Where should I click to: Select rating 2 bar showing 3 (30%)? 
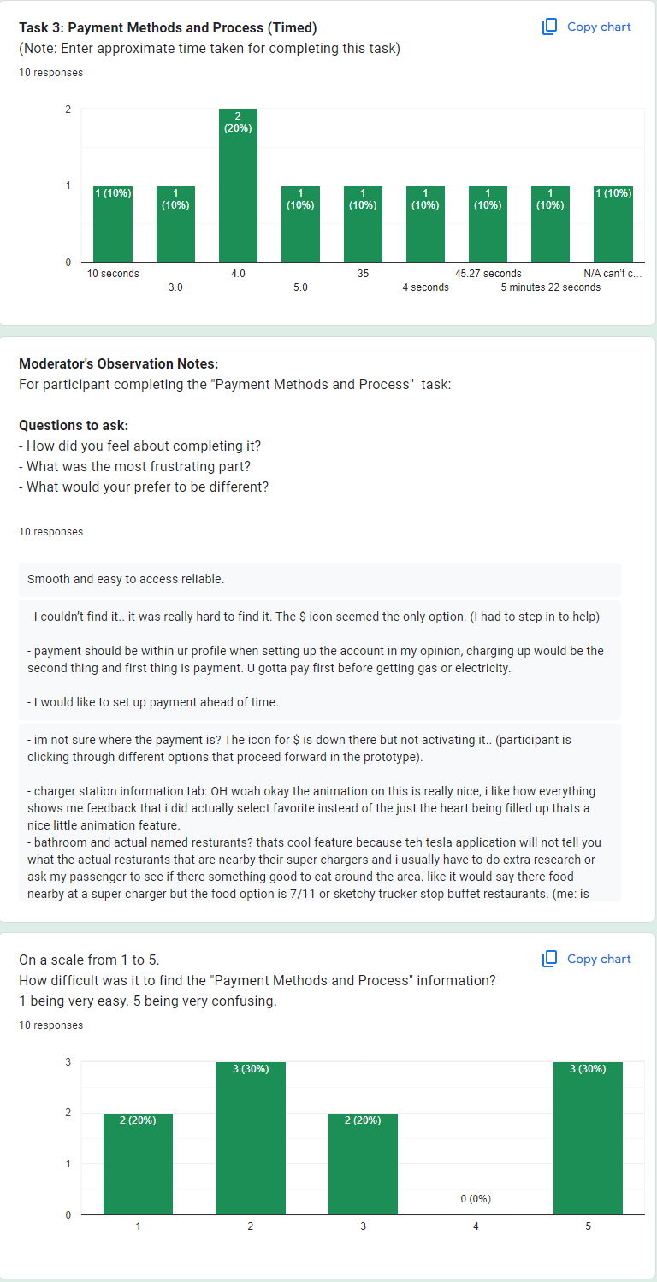[250, 1137]
